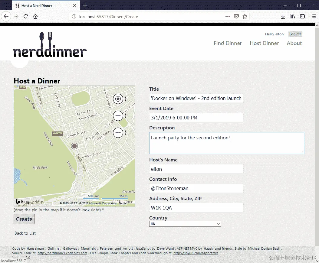Follow the Back to List link
Image resolution: width=319 pixels, height=263 pixels.
[x=25, y=233]
